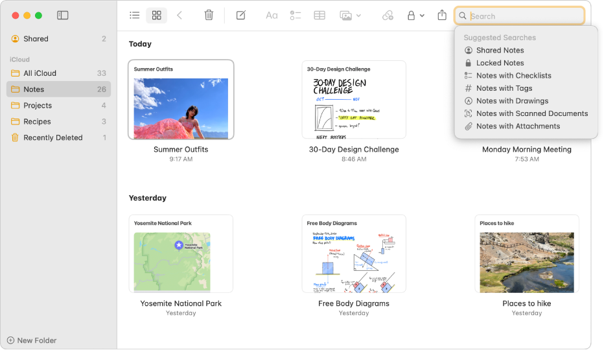Choose Notes with Scanned Documents suggestion

531,113
